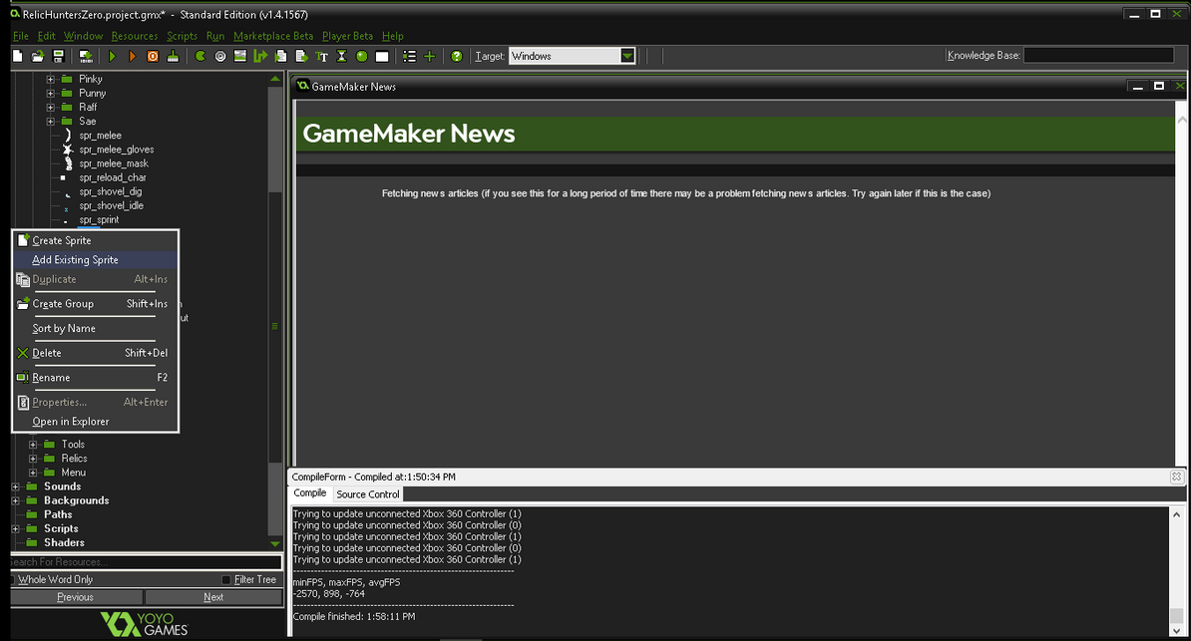Switch to the Source Control tab
Viewport: 1191px width, 641px height.
coord(368,494)
